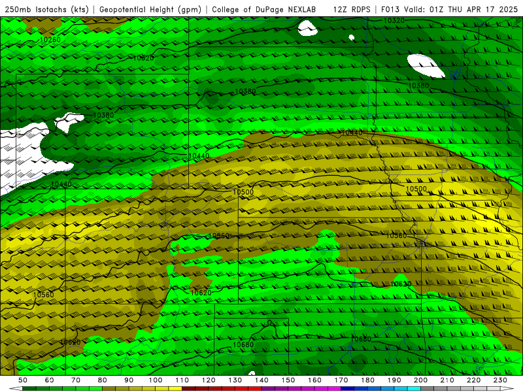Viewport: 523px width, 392px height.
Task: Click the 90 value on the color scale
Action: coord(129,380)
